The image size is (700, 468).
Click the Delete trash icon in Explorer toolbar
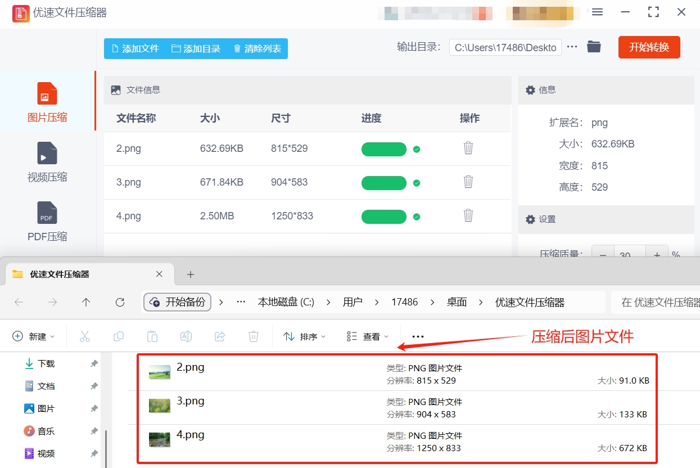point(254,336)
